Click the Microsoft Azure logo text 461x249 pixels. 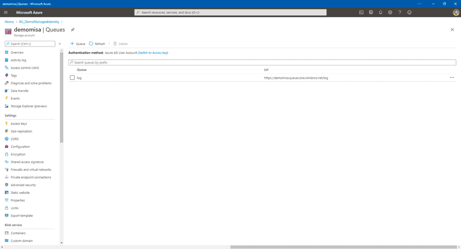pyautogui.click(x=29, y=12)
